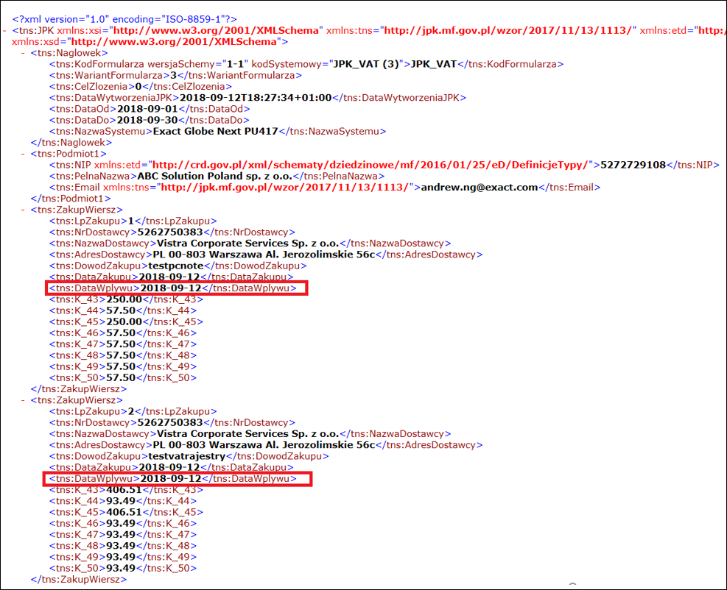Collapse the ZakupWiersz node with LpZakupu 2
727x590 pixels.
point(24,400)
